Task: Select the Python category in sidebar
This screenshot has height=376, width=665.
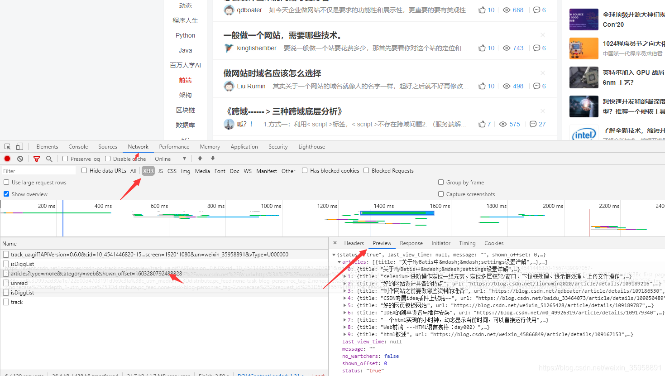Action: click(x=186, y=35)
